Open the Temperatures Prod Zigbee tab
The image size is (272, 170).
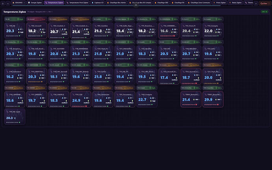coord(77,3)
